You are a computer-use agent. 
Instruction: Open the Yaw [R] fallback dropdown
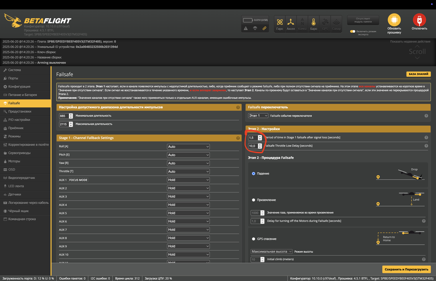pos(188,163)
